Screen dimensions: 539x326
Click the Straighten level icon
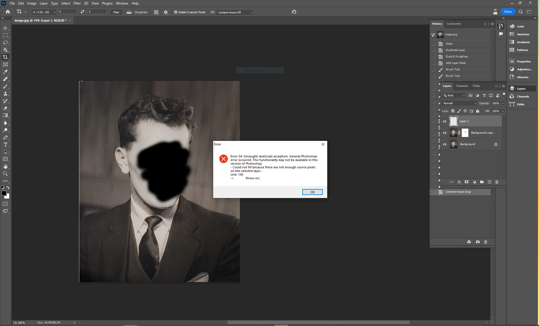129,12
